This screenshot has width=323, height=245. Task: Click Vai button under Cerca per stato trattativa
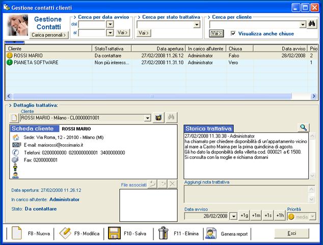coord(144,33)
